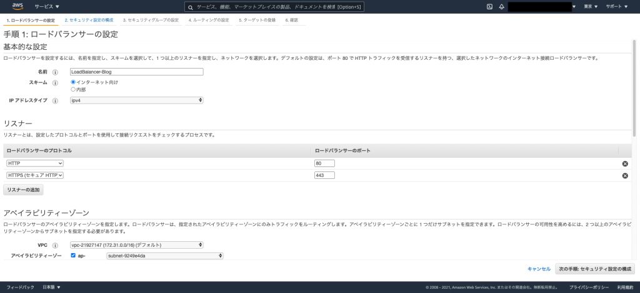Image resolution: width=640 pixels, height=293 pixels.
Task: Open the サポート menu dropdown
Action: coord(617,6)
